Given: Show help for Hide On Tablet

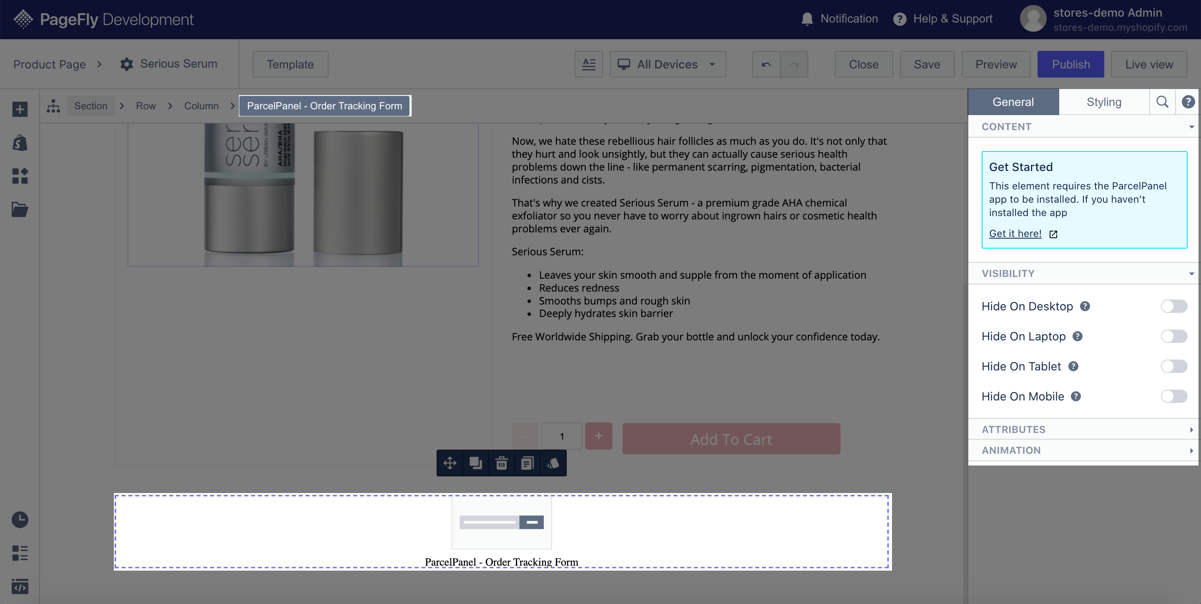Looking at the screenshot, I should 1073,367.
